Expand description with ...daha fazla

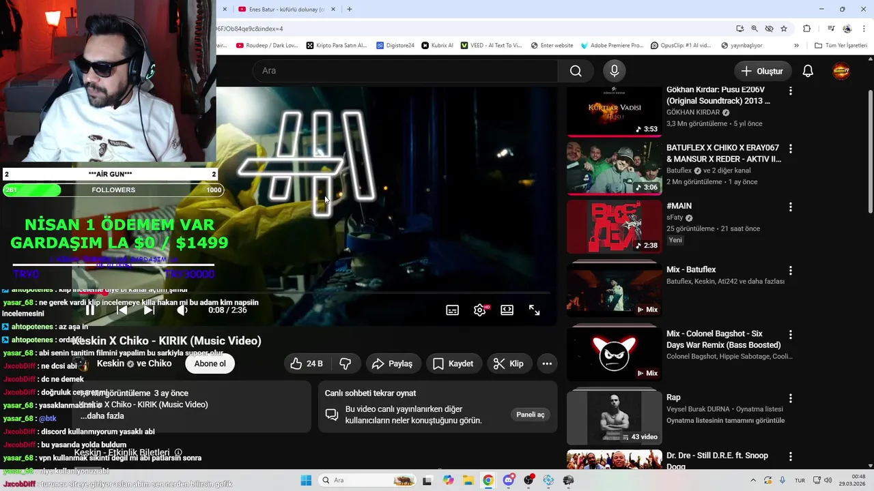102,416
